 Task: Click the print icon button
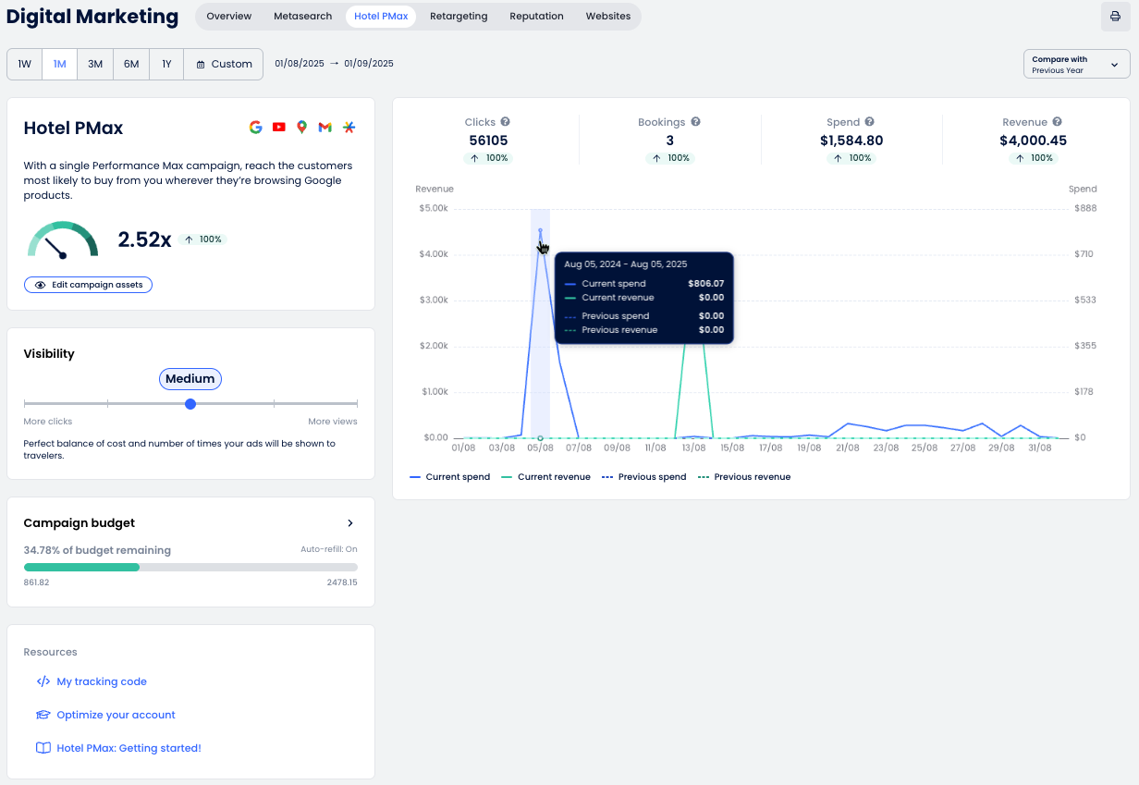[x=1115, y=17]
